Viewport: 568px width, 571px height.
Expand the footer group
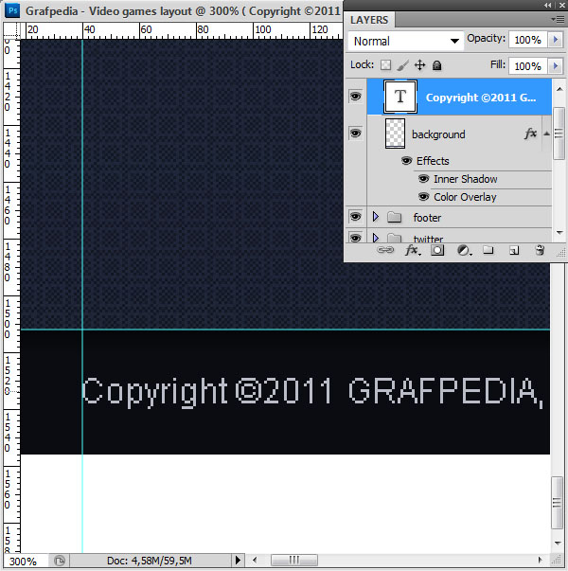click(x=376, y=217)
